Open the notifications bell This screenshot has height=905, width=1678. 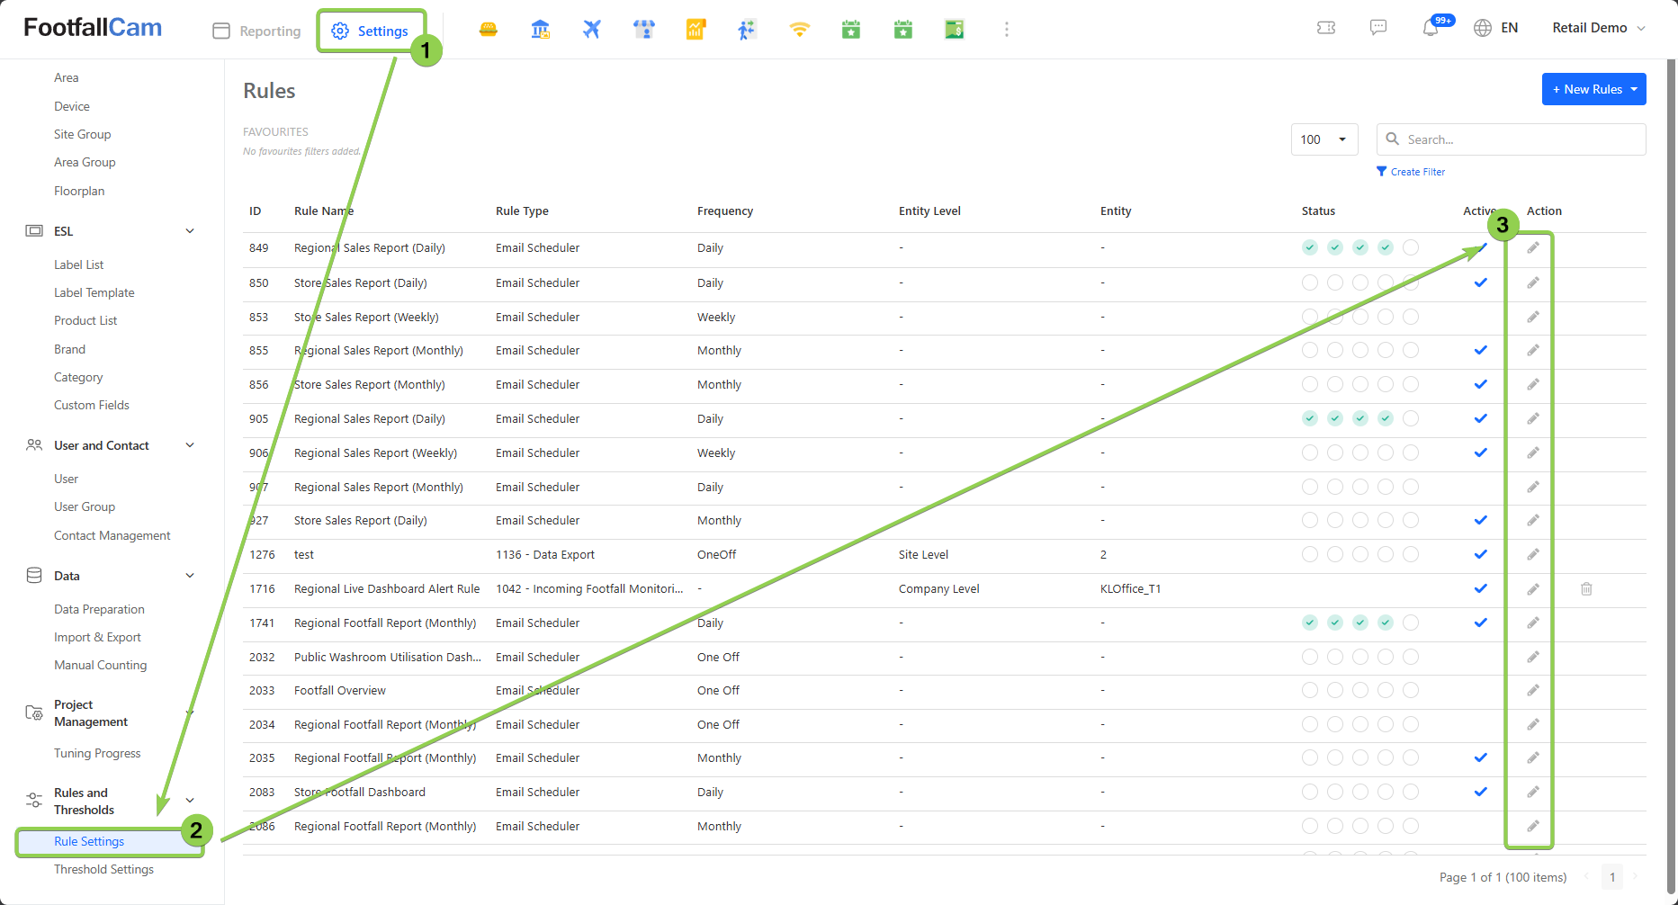tap(1430, 28)
